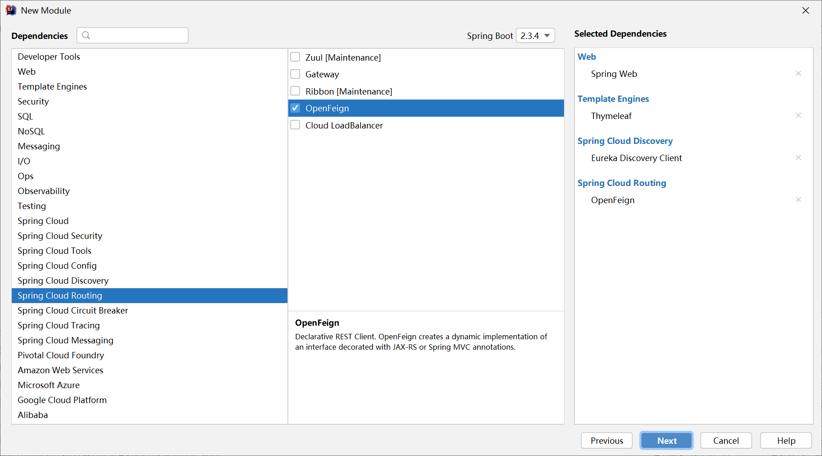The height and width of the screenshot is (456, 822).
Task: Check the Zuul [Maintenance] checkbox
Action: pos(295,57)
